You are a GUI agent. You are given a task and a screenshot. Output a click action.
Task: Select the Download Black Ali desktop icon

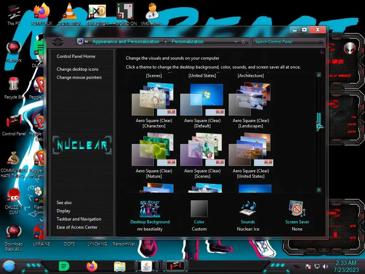14,238
